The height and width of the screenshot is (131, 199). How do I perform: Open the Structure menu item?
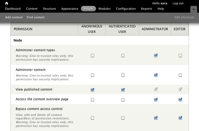click(x=49, y=9)
